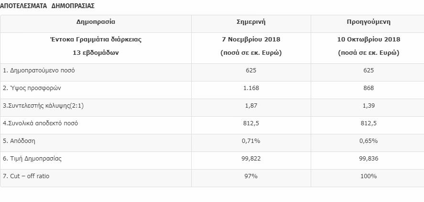424x202 pixels.
Task: Click the 1.168 offers value
Action: 251,88
